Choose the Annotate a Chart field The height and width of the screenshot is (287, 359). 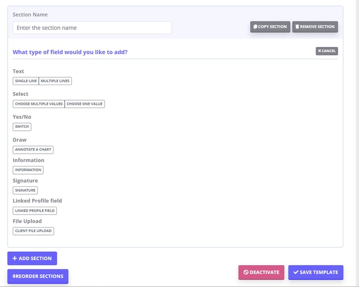[x=33, y=150]
